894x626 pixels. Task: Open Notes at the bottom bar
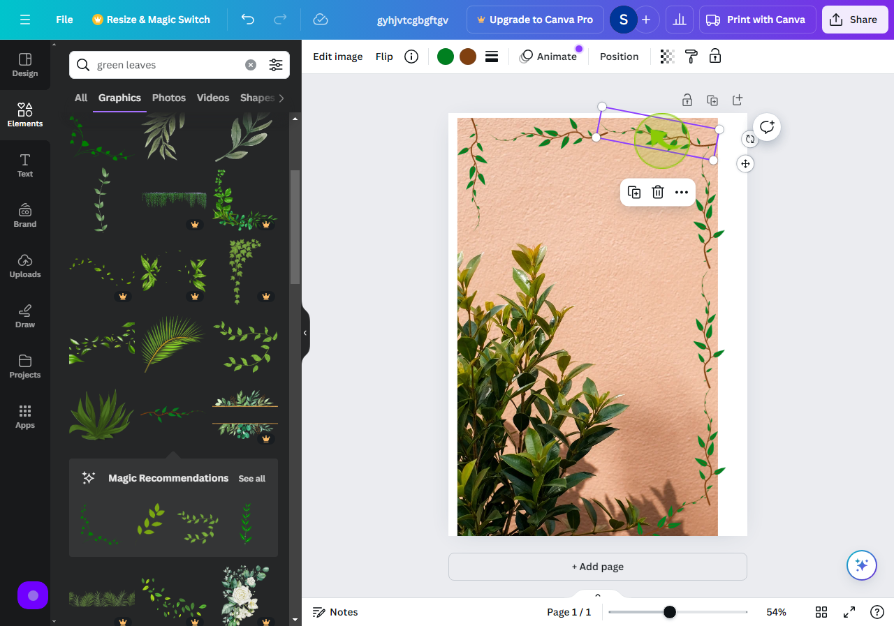click(335, 612)
